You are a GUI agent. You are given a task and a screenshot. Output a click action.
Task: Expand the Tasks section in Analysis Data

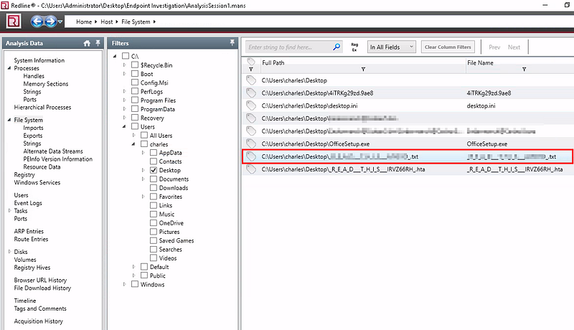(9, 210)
